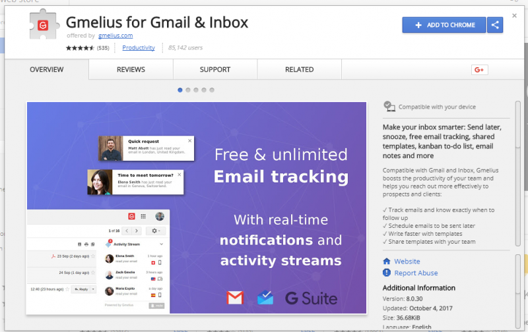Click Elena Smith photo in notification card
The image size is (528, 332).
pyautogui.click(x=100, y=182)
